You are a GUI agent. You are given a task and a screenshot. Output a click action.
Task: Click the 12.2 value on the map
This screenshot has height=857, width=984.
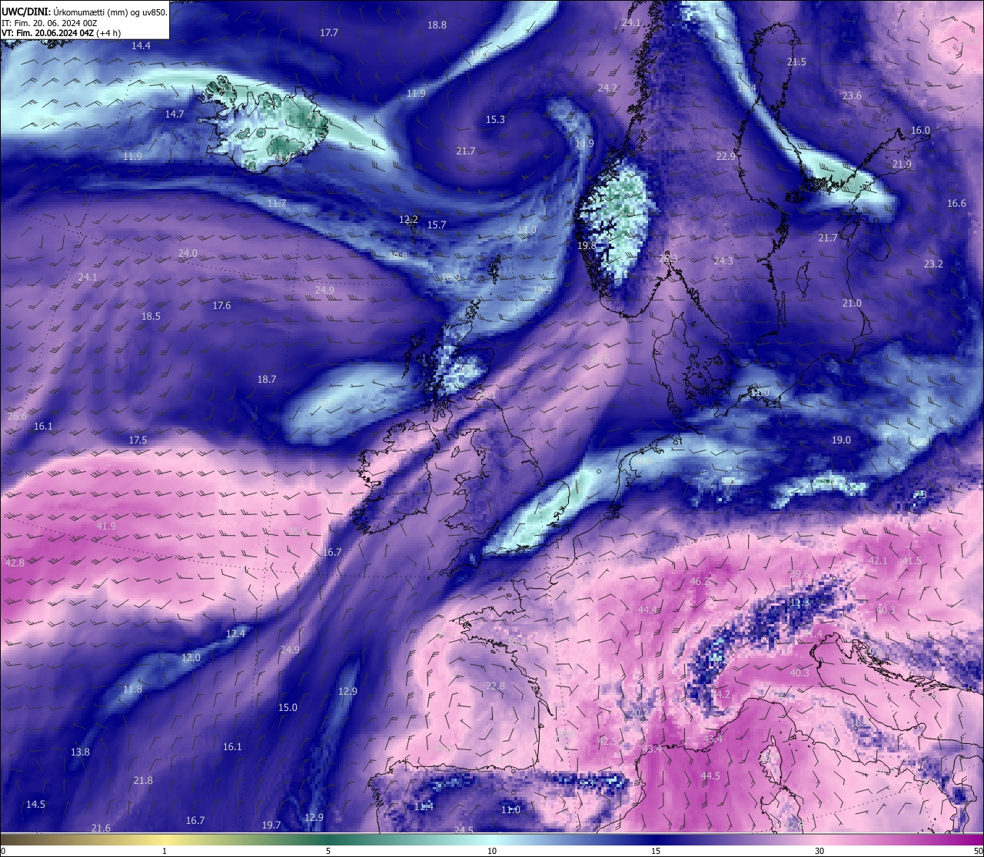tap(408, 219)
